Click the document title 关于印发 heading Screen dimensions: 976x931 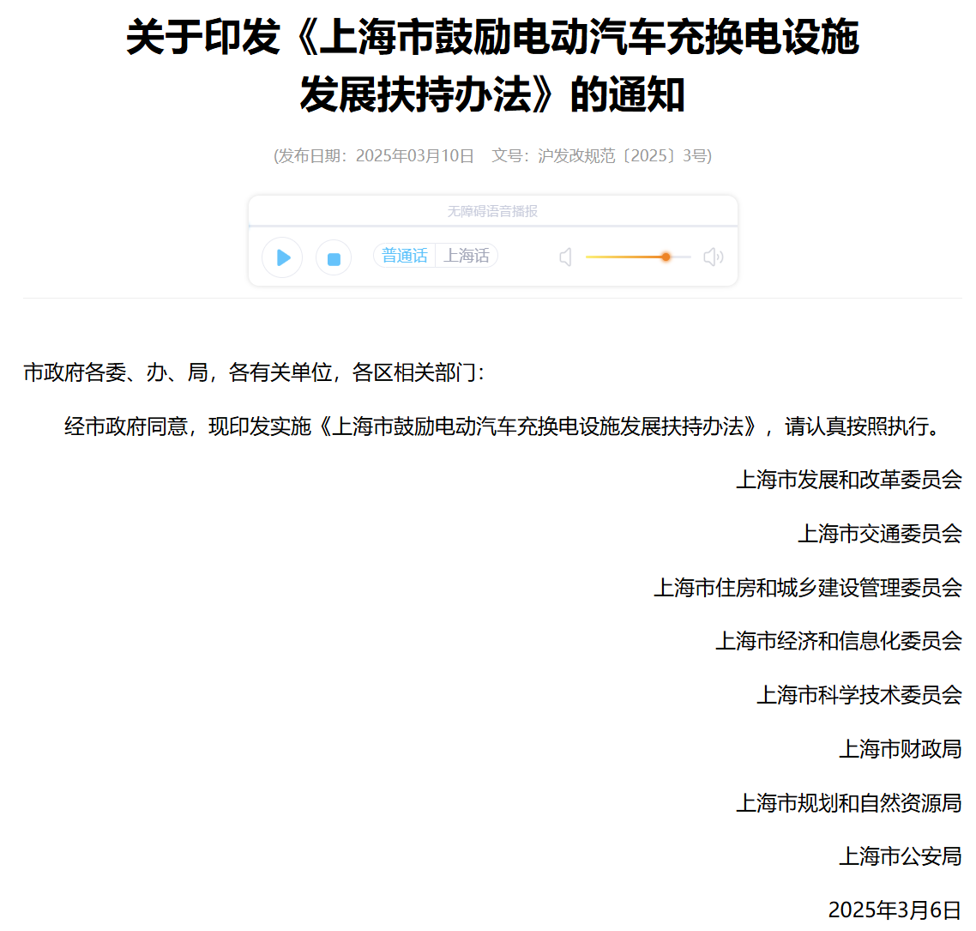tap(492, 65)
